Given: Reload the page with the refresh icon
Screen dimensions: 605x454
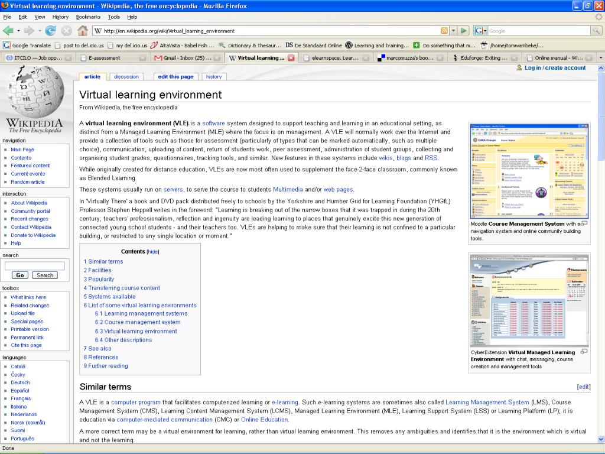Looking at the screenshot, I should coord(50,31).
